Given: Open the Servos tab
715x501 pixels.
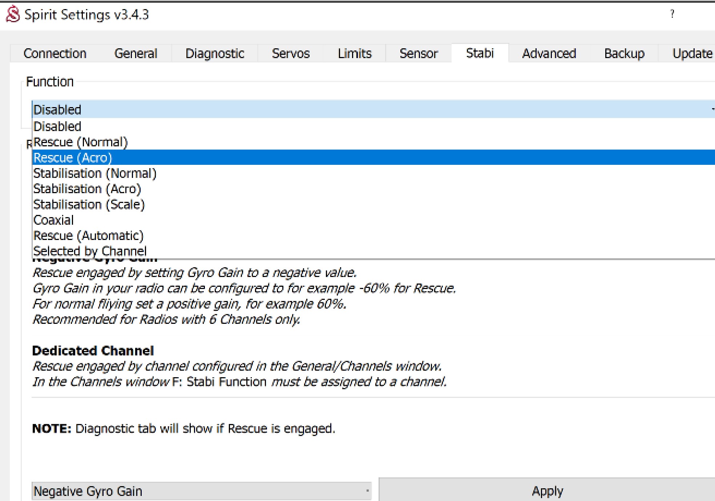Looking at the screenshot, I should pyautogui.click(x=291, y=54).
